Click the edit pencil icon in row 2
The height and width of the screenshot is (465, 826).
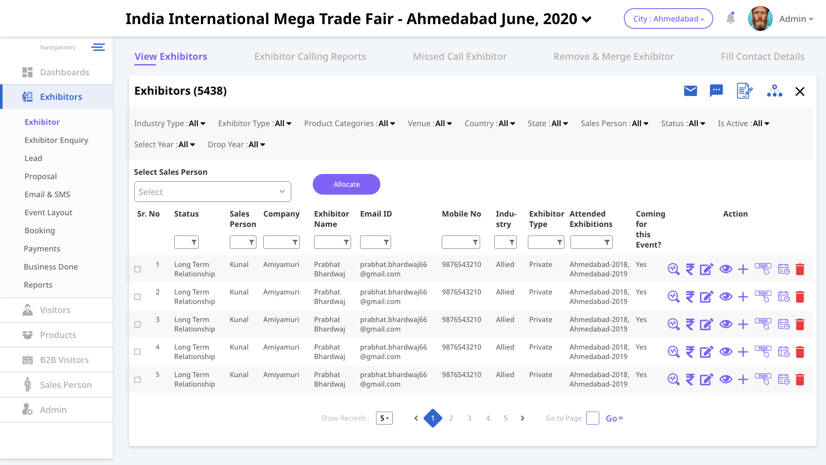(706, 297)
